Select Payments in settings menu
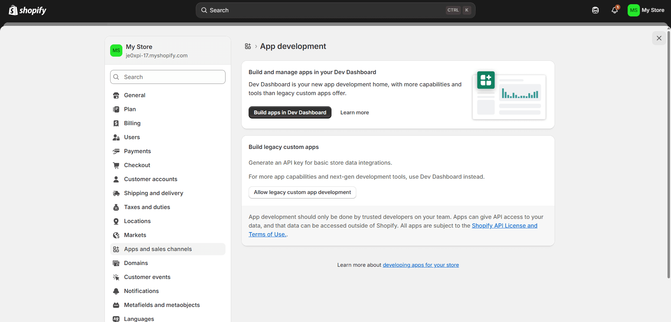Viewport: 671px width, 322px height. [x=168, y=151]
